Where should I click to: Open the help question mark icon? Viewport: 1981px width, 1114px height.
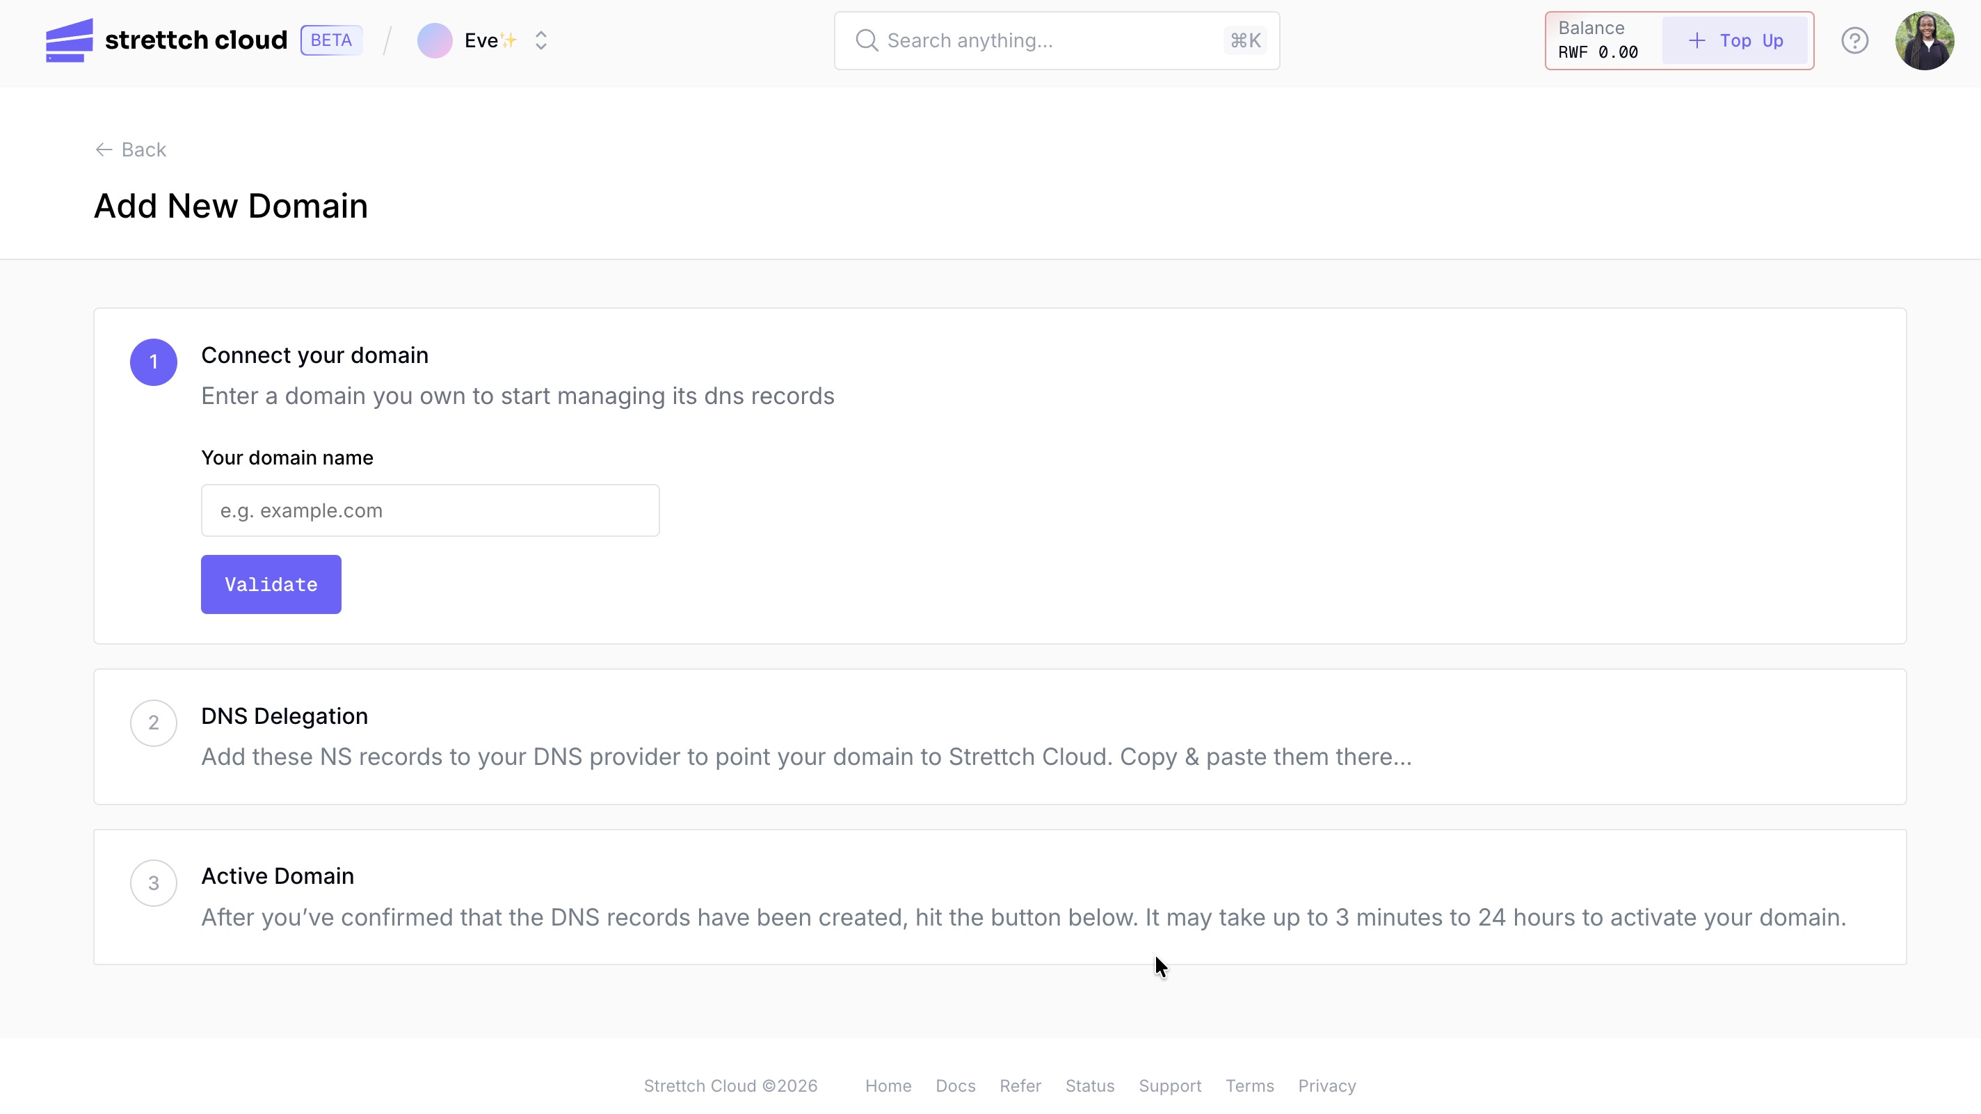tap(1854, 41)
